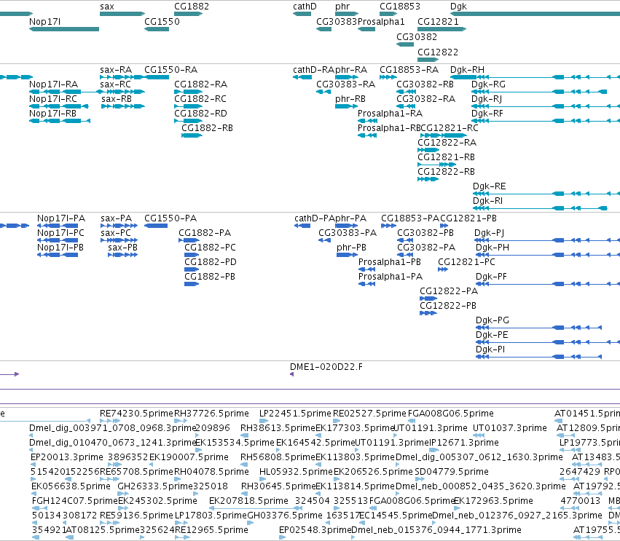Click transcript Dgk-RF label
Viewport: 620px width, 541px height.
coord(487,114)
